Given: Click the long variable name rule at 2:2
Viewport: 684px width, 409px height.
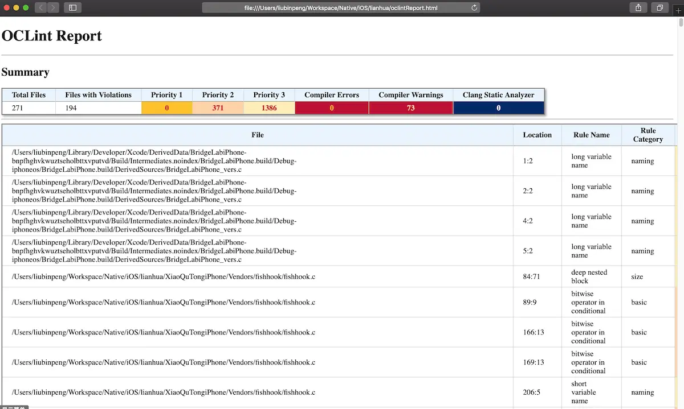Looking at the screenshot, I should pyautogui.click(x=591, y=191).
